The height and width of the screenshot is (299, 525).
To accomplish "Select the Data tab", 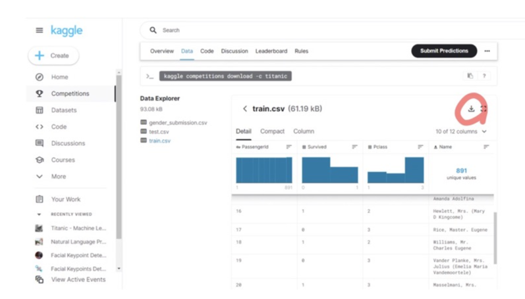I will pyautogui.click(x=187, y=51).
